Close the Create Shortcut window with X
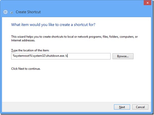This screenshot has width=154, height=115. [147, 3]
